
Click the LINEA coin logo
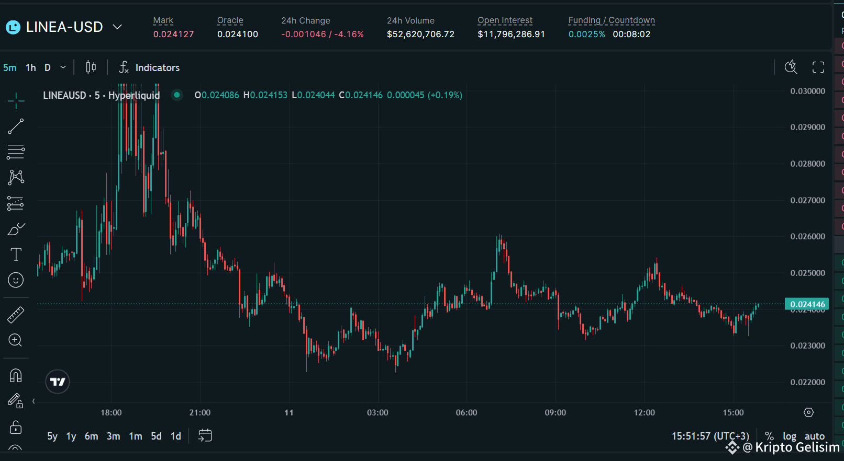[13, 27]
